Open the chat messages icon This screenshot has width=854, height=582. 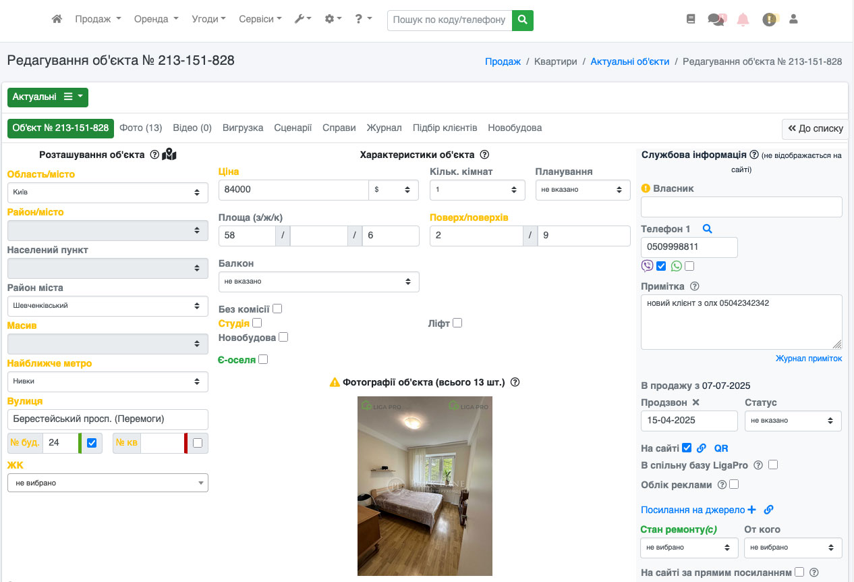click(x=716, y=20)
